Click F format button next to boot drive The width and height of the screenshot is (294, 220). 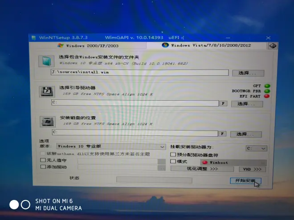[x=223, y=103]
